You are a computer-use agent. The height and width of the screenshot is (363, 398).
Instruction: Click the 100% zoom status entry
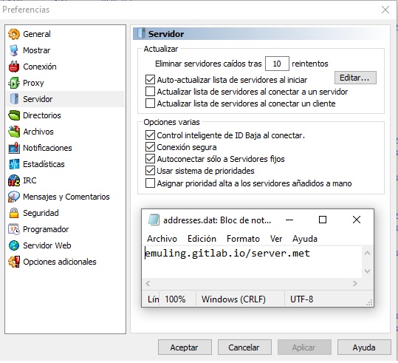pos(175,299)
